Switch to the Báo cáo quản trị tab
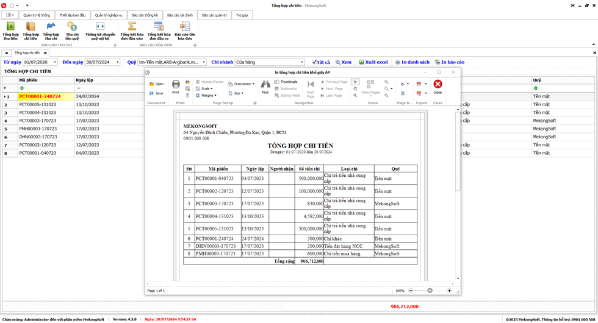This screenshot has width=598, height=323. [x=214, y=15]
